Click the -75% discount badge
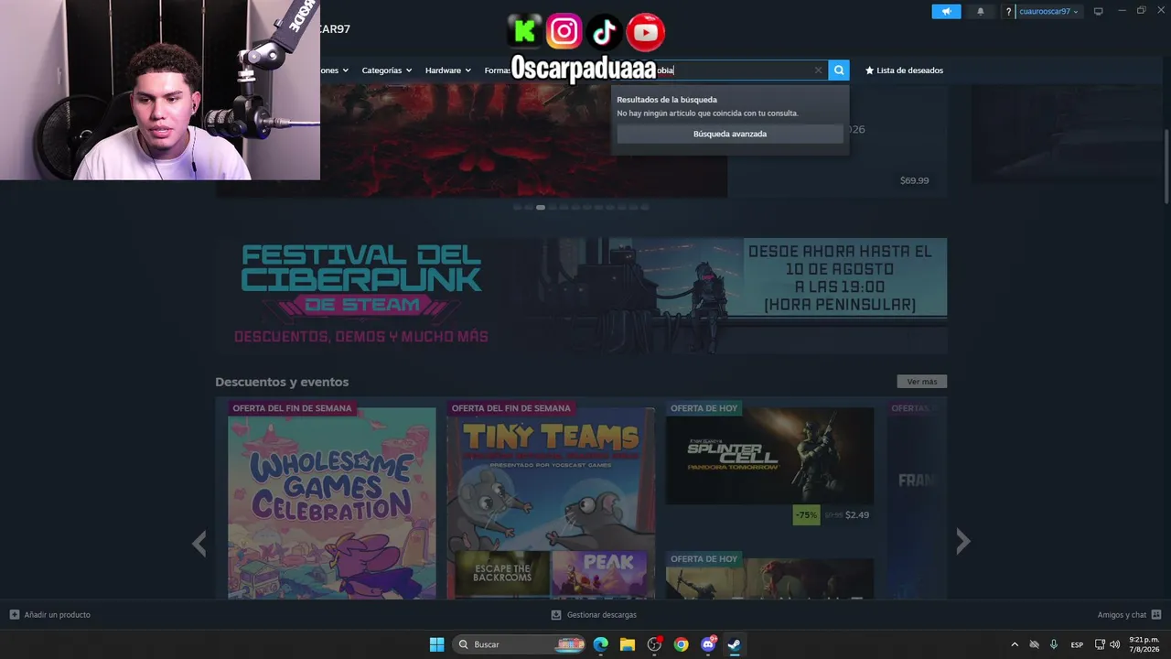 pyautogui.click(x=806, y=515)
